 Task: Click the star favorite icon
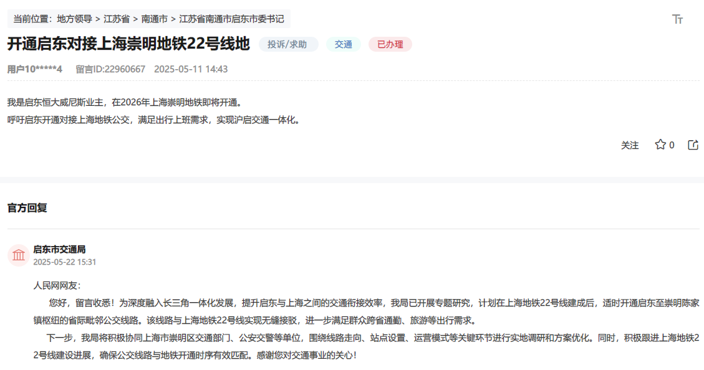(660, 145)
